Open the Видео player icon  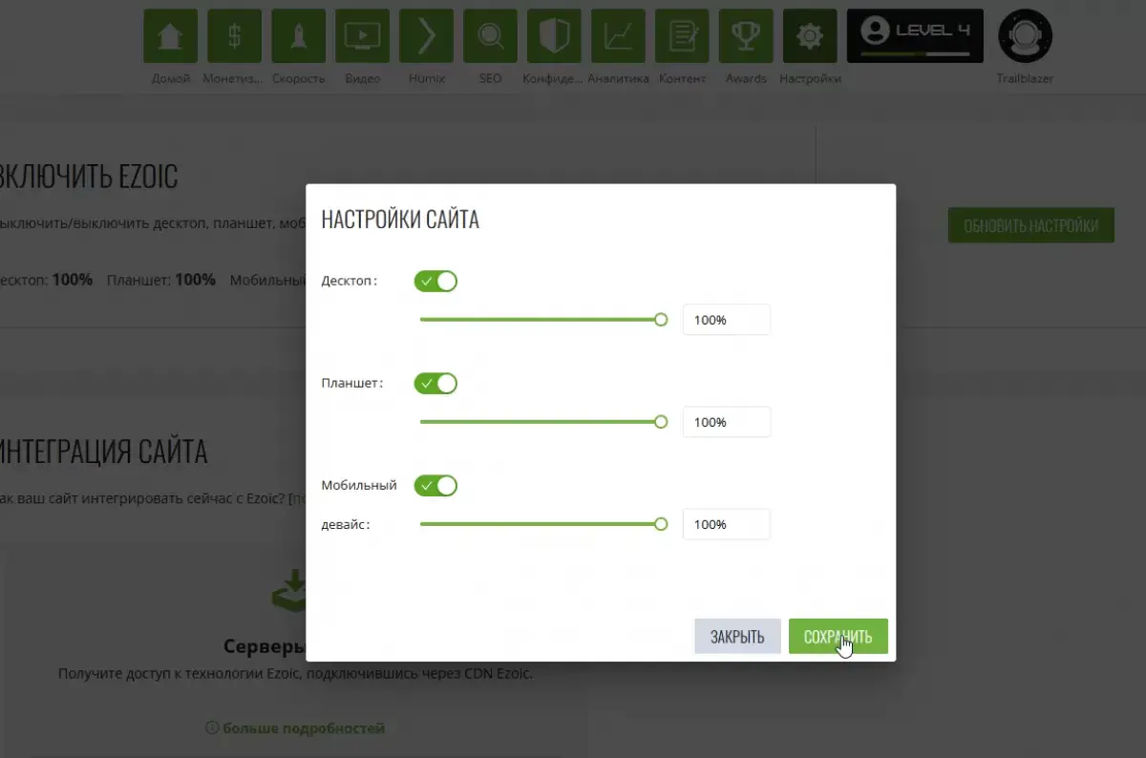click(x=362, y=36)
